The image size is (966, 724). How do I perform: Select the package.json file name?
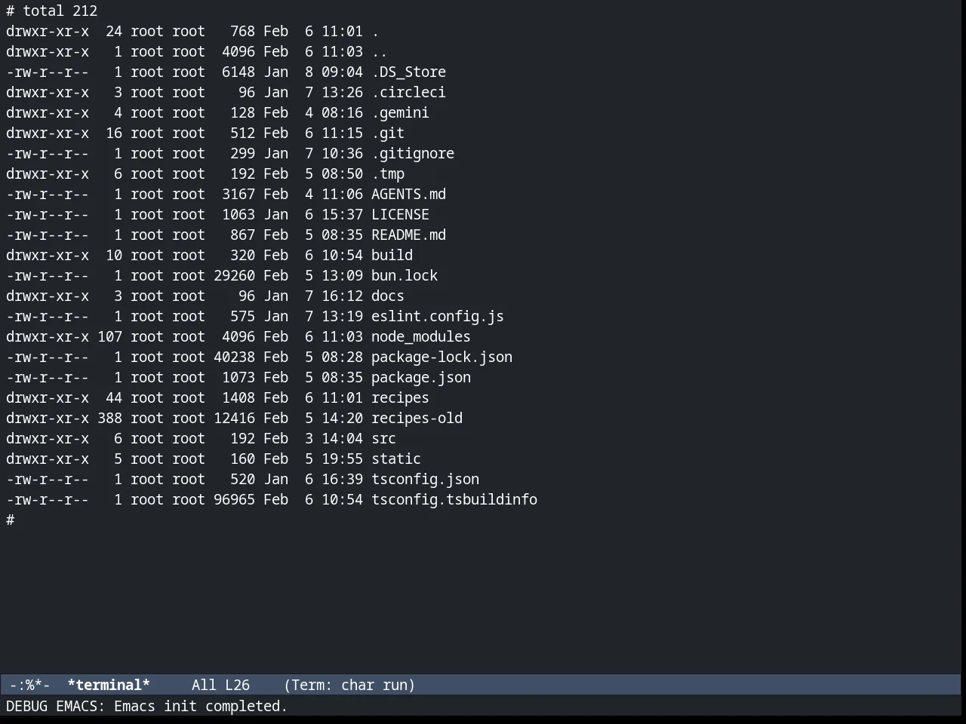(421, 378)
